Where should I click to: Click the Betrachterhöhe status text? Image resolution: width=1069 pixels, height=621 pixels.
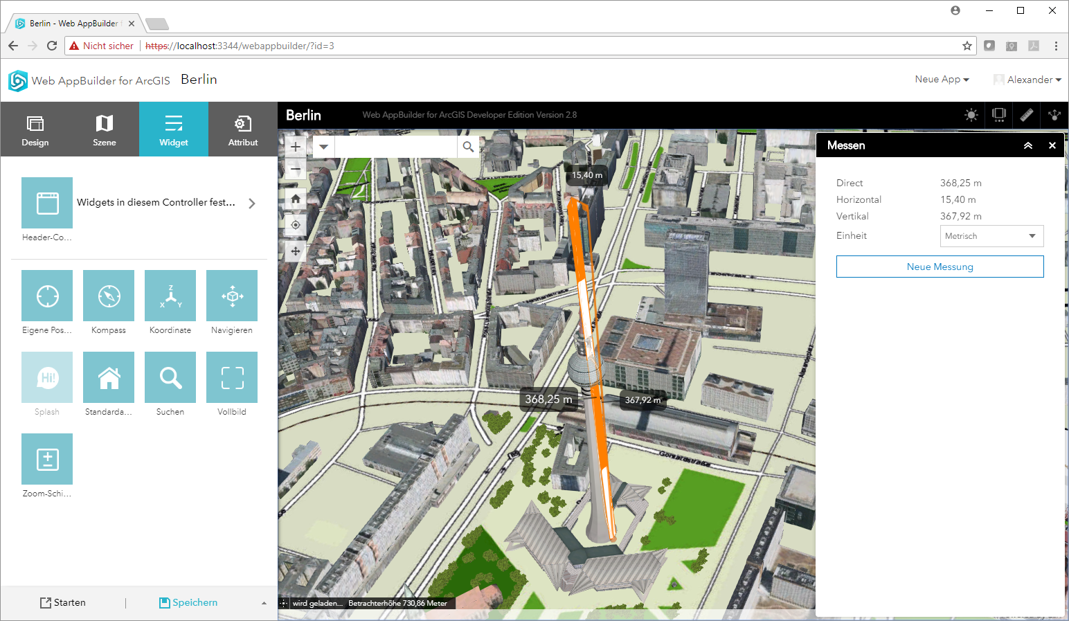[x=397, y=603]
